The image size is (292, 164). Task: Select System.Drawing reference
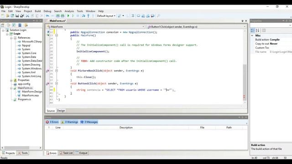pyautogui.click(x=31, y=65)
